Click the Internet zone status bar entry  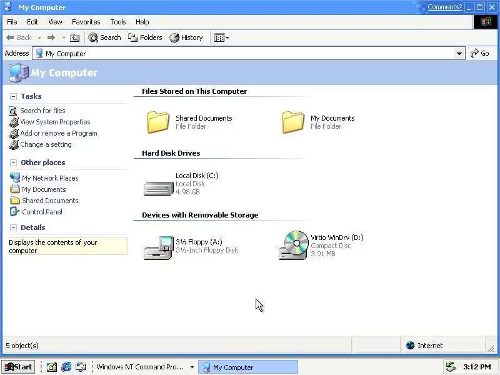pyautogui.click(x=442, y=346)
